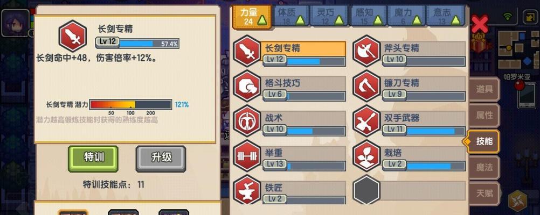The height and width of the screenshot is (215, 540).
Task: Close the skill panel with red X
Action: [480, 24]
